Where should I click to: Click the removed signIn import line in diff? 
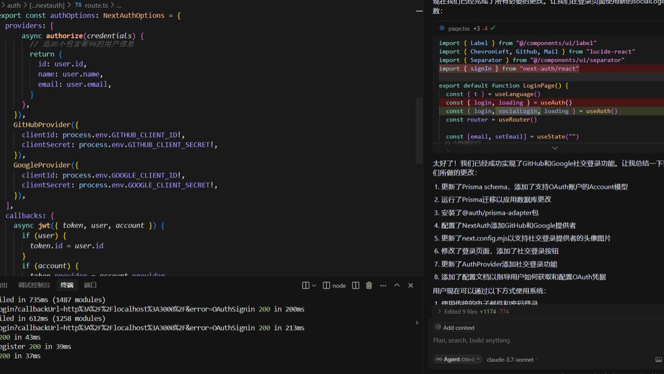[x=509, y=69]
